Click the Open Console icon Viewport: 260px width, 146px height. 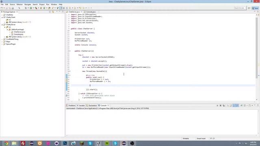coord(250,105)
